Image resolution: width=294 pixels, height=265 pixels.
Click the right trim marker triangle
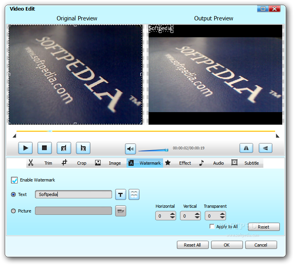277,136
